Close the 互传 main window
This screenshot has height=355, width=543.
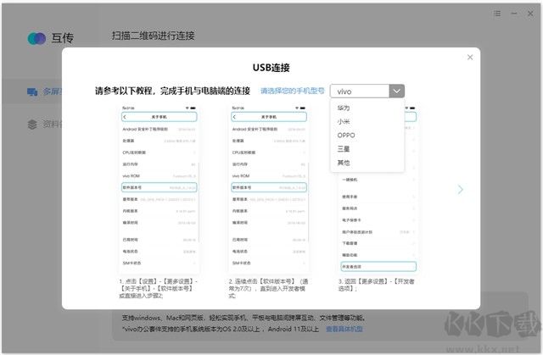(x=530, y=14)
